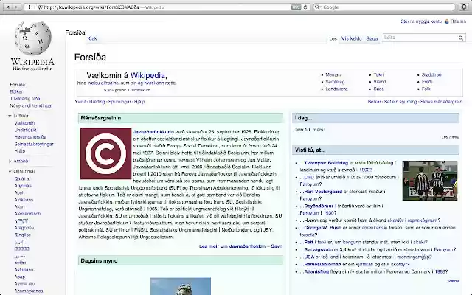Click Yvirlit link below welcome box
The image size is (472, 295).
tap(80, 102)
